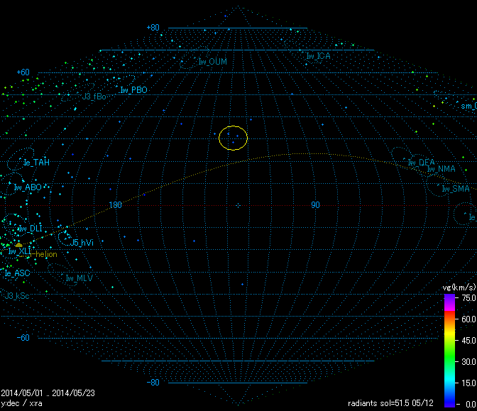Click the radiants sol=51.5 05/12 text
Viewport: 477px width, 411px height.
[390, 403]
